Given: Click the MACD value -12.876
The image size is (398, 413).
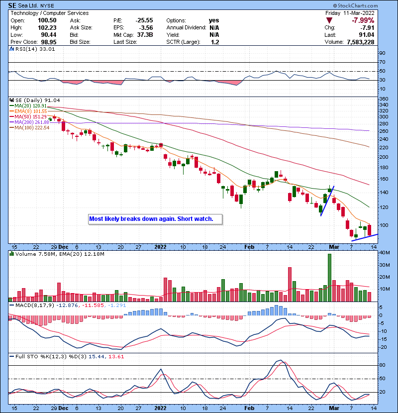Looking at the screenshot, I should 68,306.
